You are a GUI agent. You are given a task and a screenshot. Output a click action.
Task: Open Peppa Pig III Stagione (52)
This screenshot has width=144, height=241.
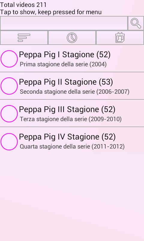[x=67, y=109]
